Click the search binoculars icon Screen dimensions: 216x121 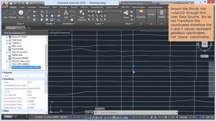154,3
